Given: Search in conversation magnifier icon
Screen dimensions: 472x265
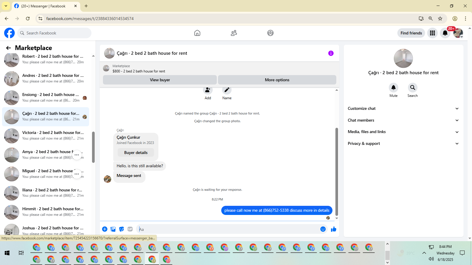Looking at the screenshot, I should point(413,87).
